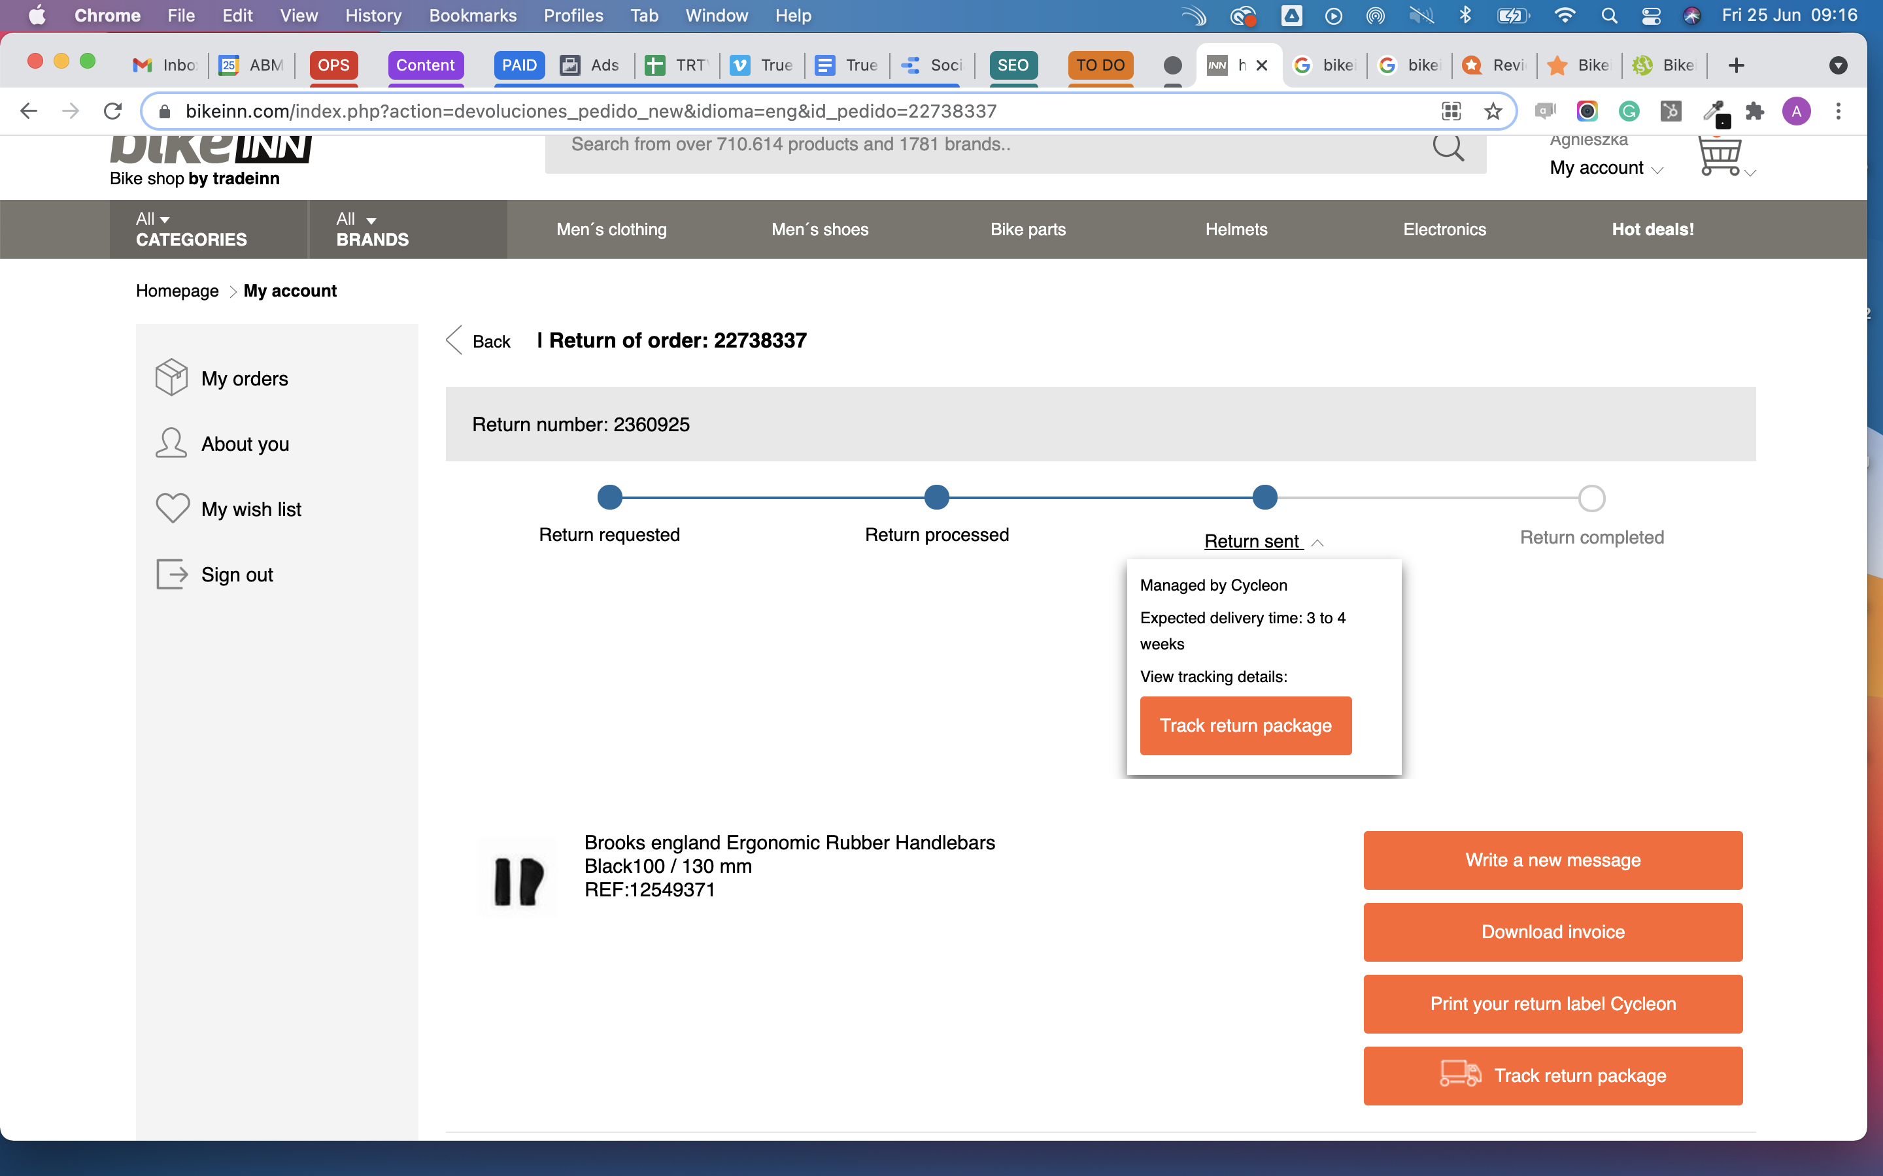Bookmark page with star icon

pyautogui.click(x=1493, y=111)
